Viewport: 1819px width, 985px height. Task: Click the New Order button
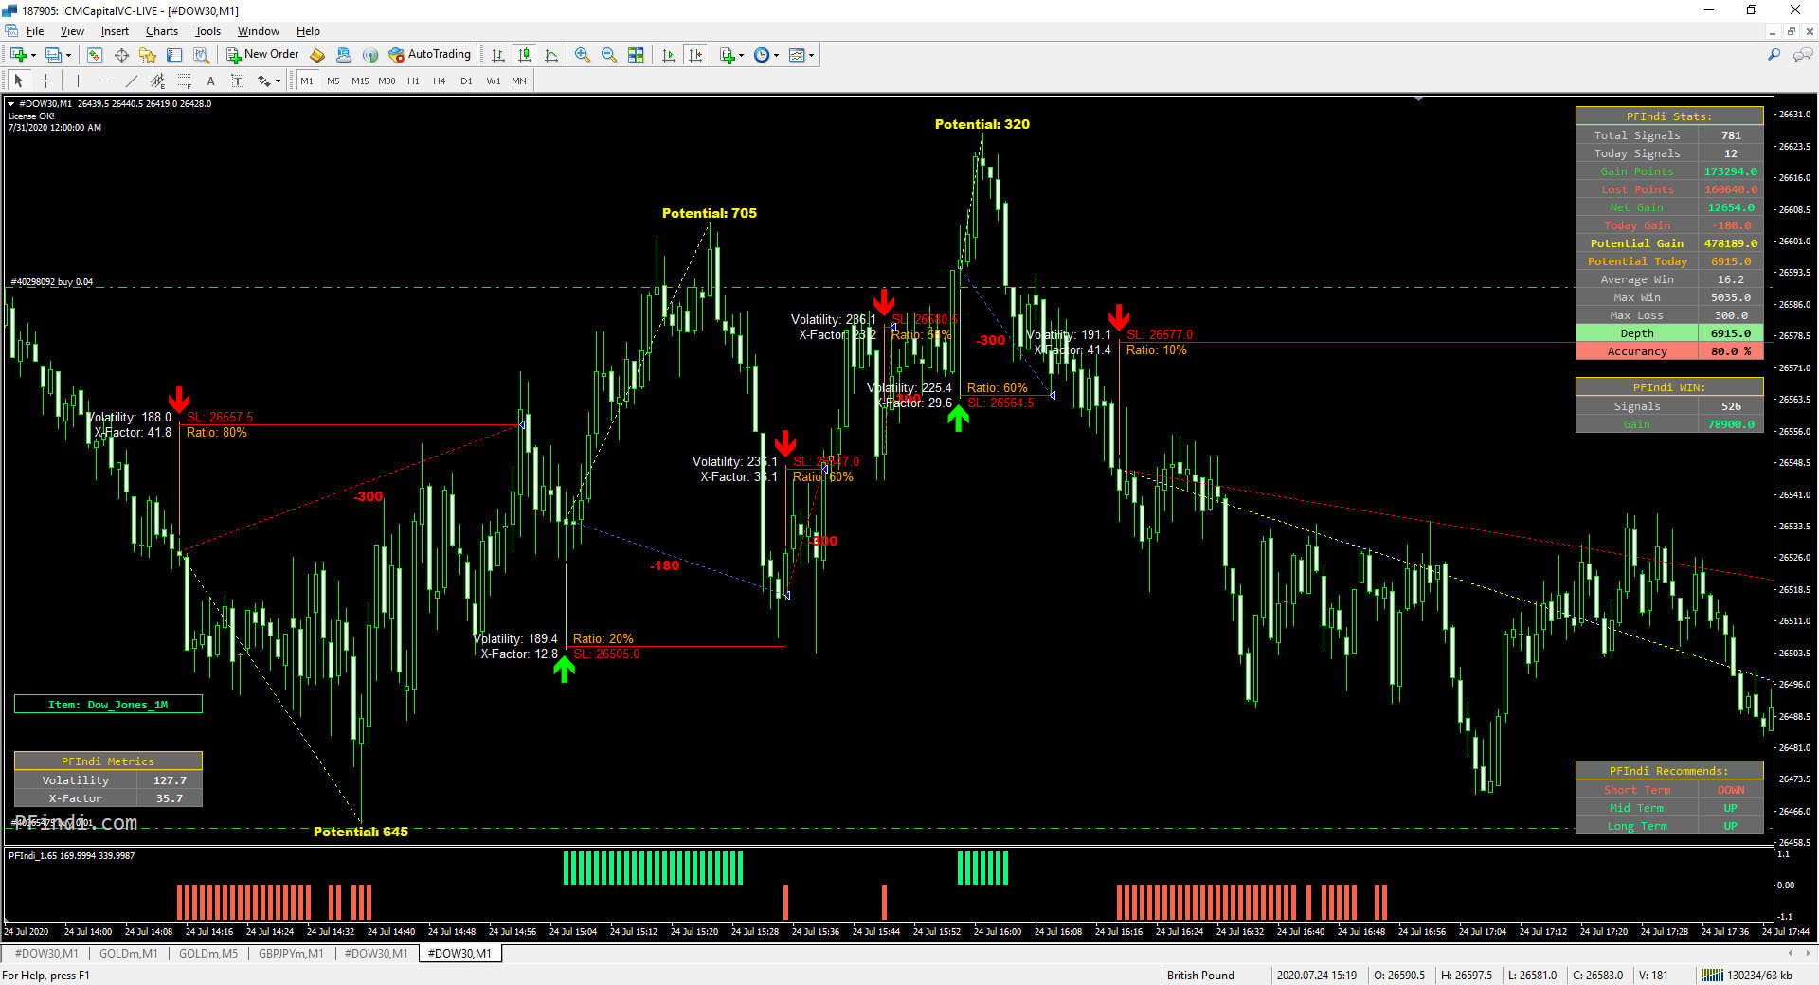click(x=262, y=55)
